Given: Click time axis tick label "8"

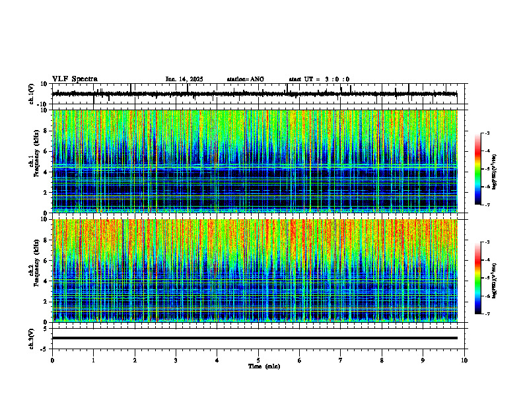Looking at the screenshot, I should [x=382, y=360].
